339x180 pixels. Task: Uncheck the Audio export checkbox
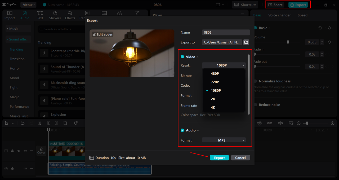click(x=182, y=130)
